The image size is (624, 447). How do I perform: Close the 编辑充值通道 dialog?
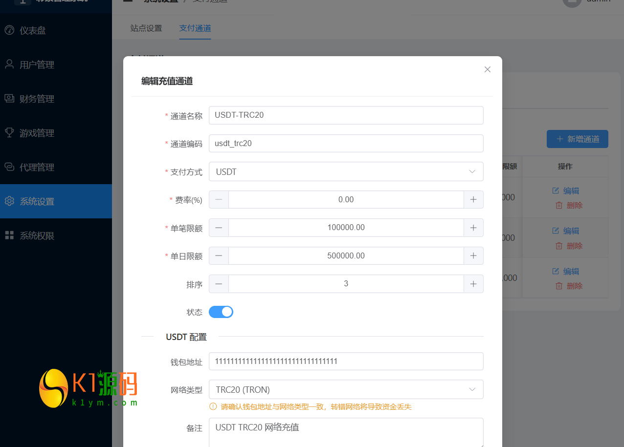487,69
